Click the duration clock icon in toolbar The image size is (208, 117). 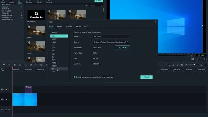pos(41,65)
